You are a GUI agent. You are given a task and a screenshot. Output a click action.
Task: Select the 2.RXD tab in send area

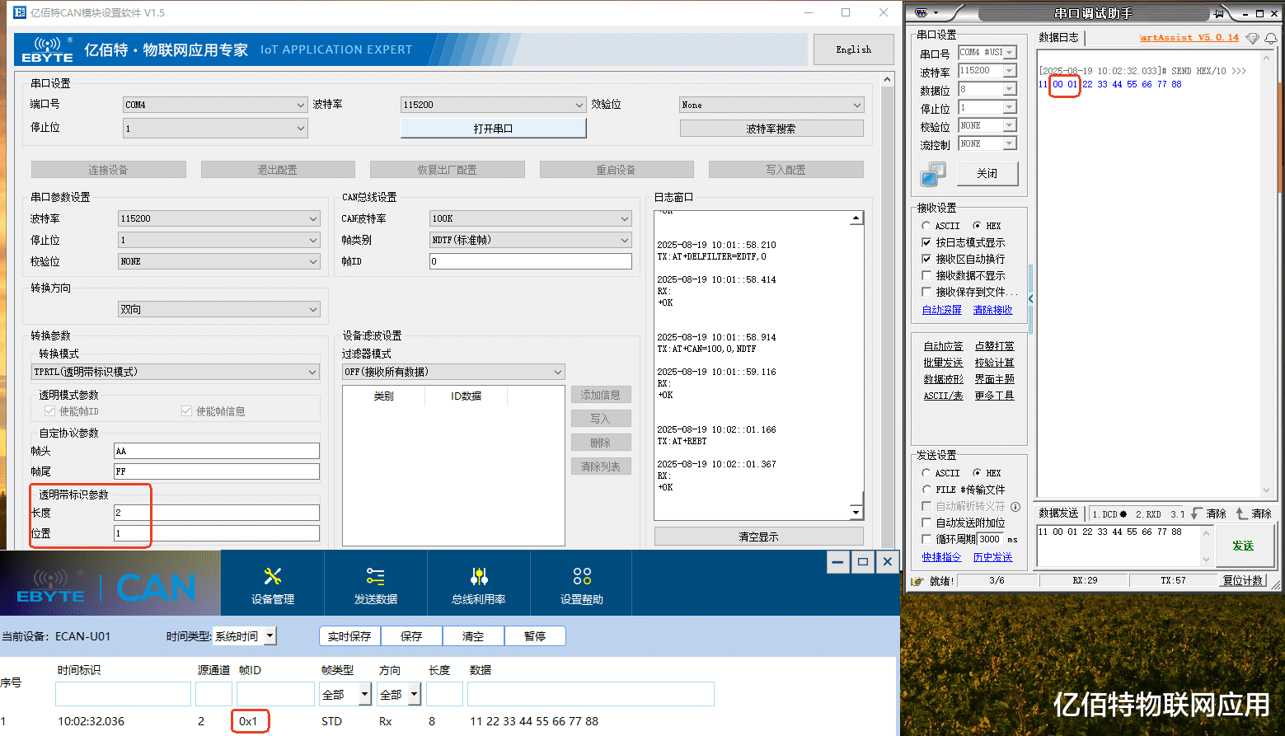click(x=1148, y=513)
